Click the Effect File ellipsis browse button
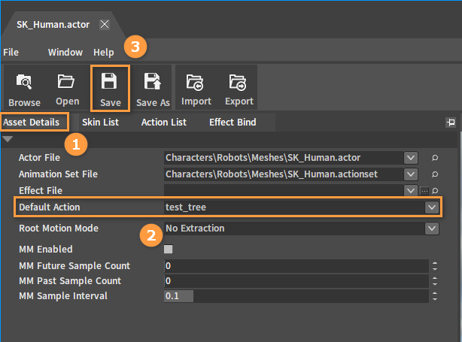Screen dimensions: 462x342 point(424,191)
